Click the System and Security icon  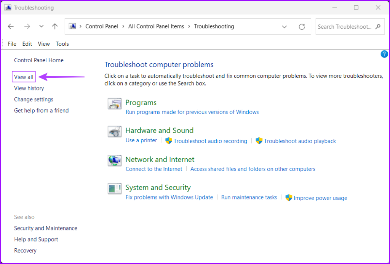coord(114,188)
